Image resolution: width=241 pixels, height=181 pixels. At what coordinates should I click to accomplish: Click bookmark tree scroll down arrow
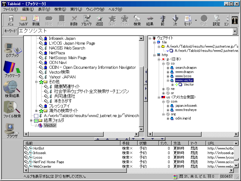(141, 129)
